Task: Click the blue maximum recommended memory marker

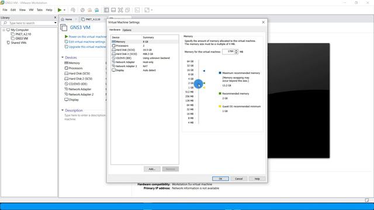Action: 204,71
